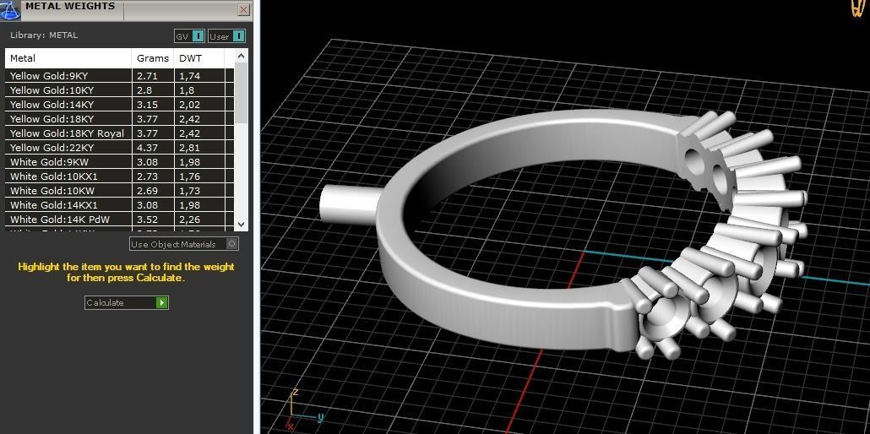Click the 1,74 DWT value
This screenshot has height=434, width=870.
(189, 76)
